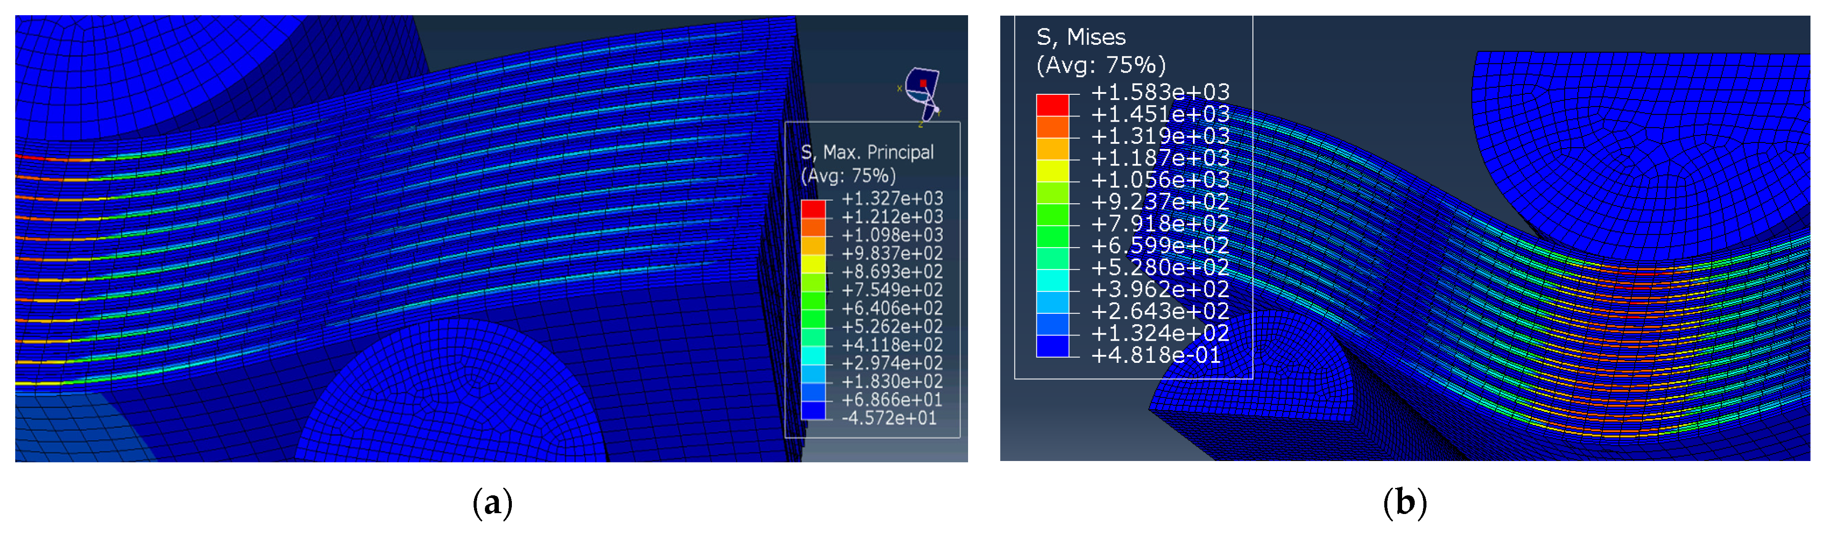Select the lower cylindrical support in panel a
1827x534 pixels.
(454, 397)
